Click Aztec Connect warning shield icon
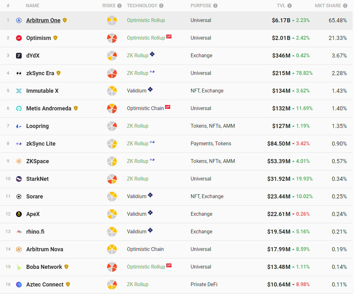Image resolution: width=354 pixels, height=294 pixels. [x=68, y=284]
